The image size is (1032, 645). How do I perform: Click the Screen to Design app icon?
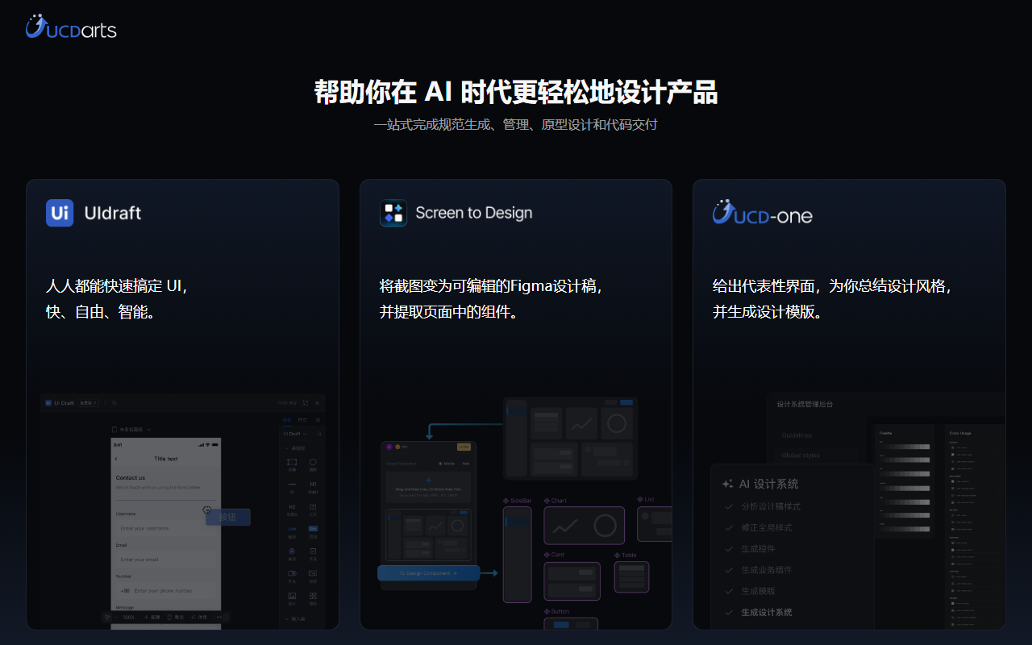click(x=393, y=213)
